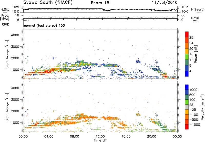Click the '3000' tick in the velocity panel
Viewport: 205px width, 142px height.
coord(15,99)
